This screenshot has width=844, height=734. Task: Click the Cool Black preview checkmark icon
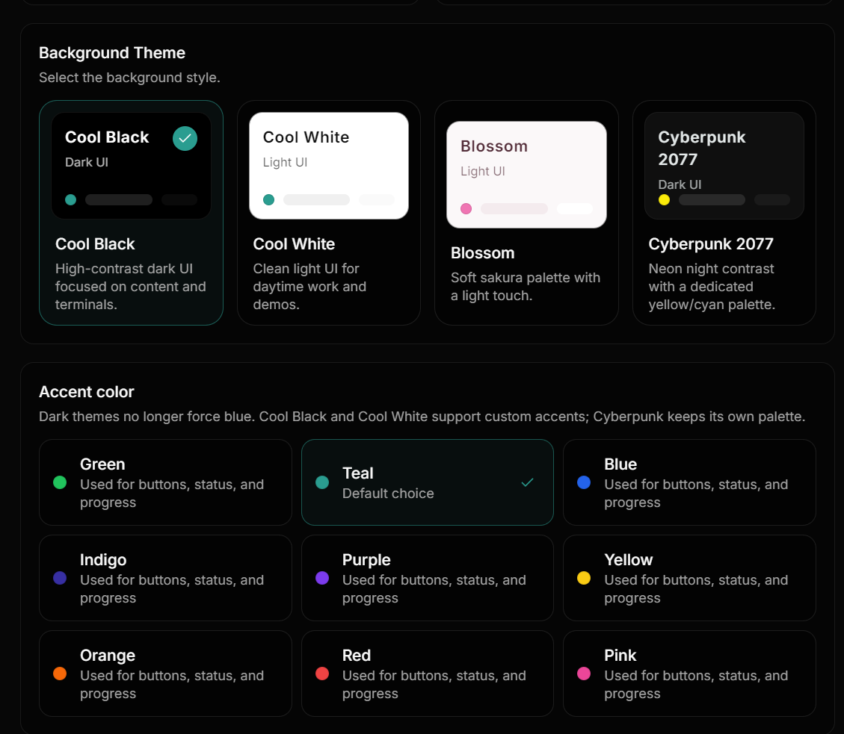pos(185,138)
